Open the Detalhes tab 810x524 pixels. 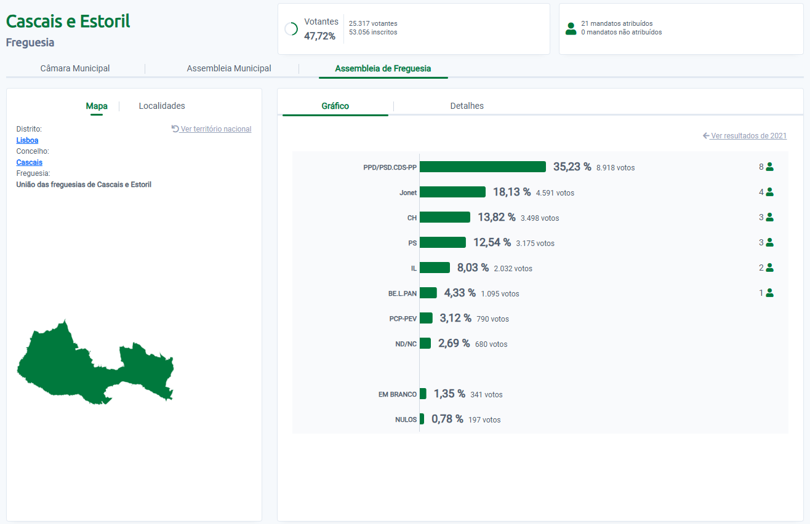point(467,106)
